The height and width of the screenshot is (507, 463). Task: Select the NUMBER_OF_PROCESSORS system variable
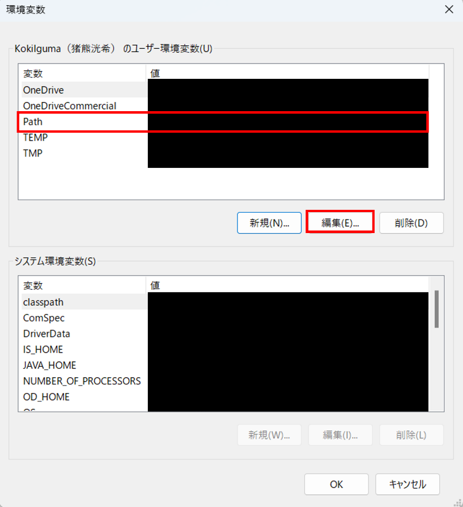pos(225,381)
